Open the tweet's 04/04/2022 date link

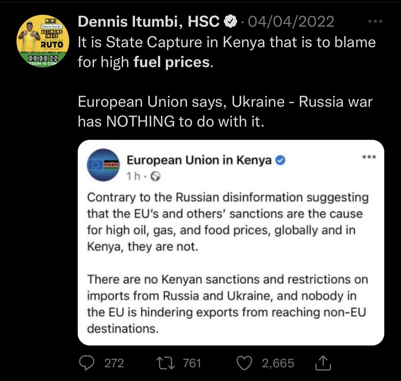(291, 23)
